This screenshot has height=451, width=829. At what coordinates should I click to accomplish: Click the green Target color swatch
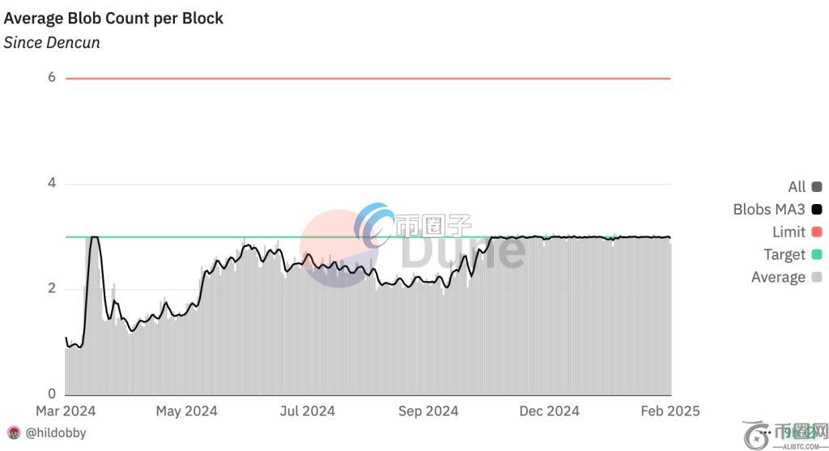pyautogui.click(x=816, y=255)
